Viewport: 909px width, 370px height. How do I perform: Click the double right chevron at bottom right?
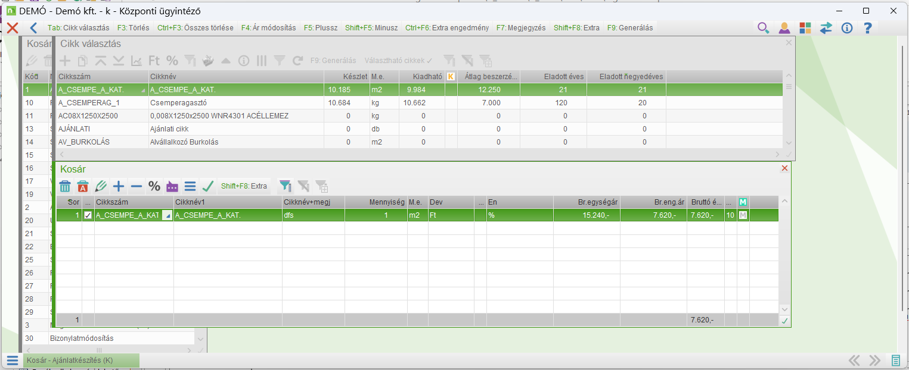874,360
